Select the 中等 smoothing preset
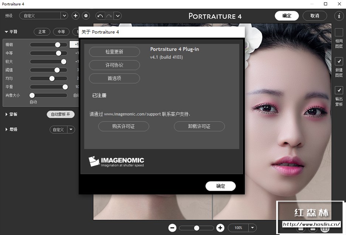The image size is (346, 235). (61, 32)
